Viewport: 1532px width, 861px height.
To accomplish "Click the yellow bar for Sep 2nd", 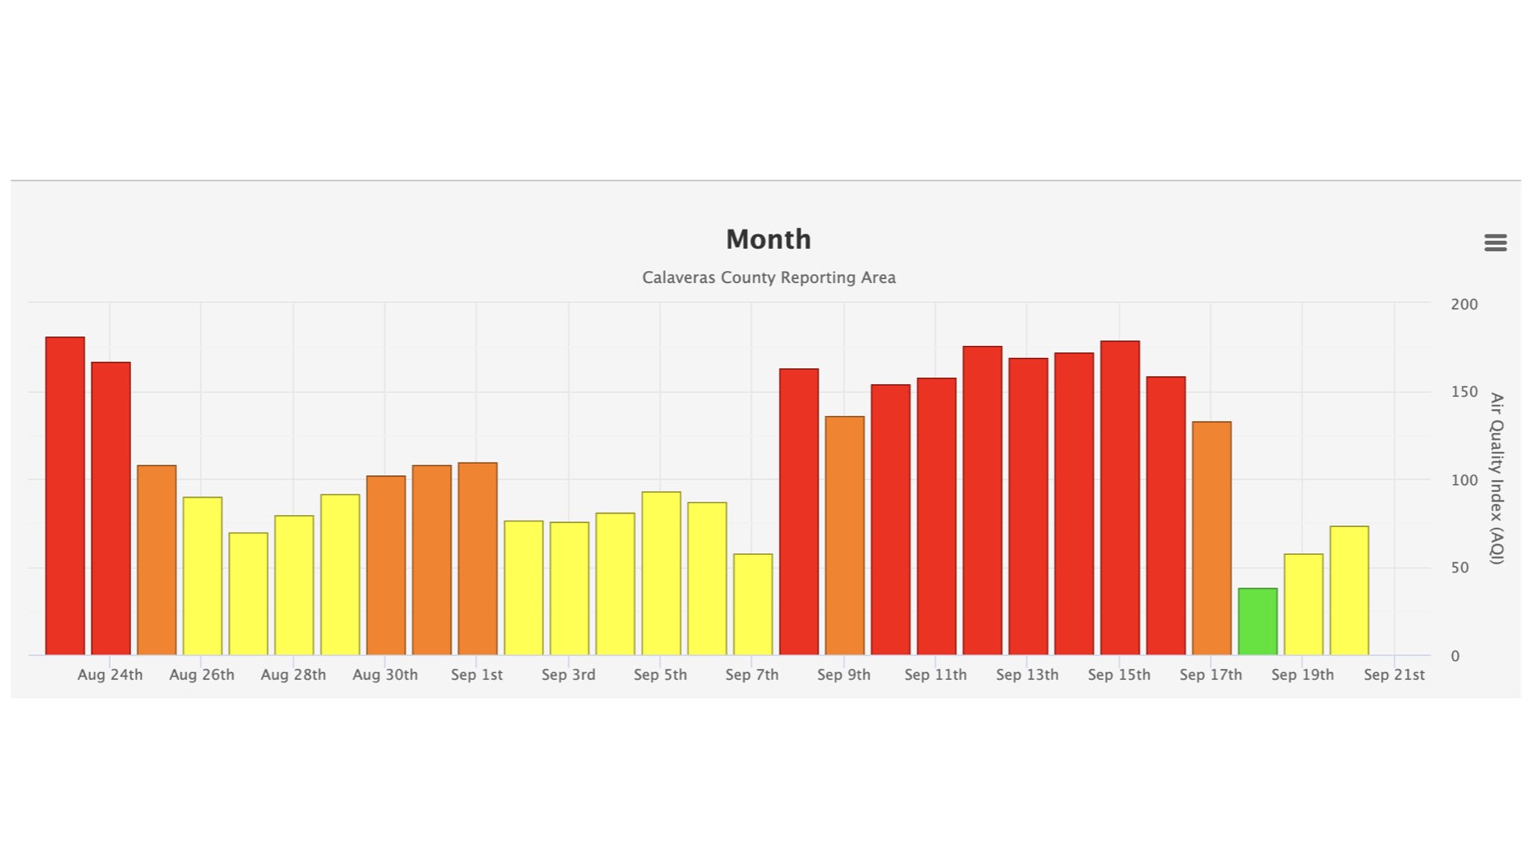I will pos(523,588).
